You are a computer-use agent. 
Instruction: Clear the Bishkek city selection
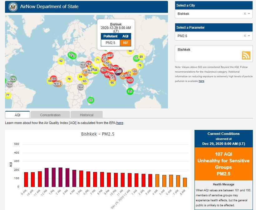[x=245, y=14]
